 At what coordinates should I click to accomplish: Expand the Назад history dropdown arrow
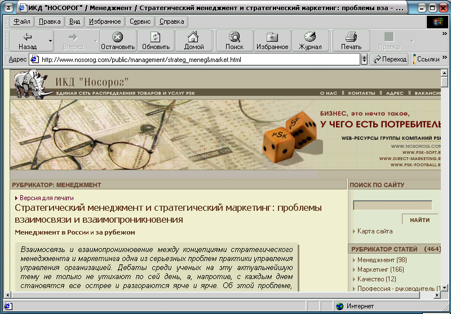point(50,41)
